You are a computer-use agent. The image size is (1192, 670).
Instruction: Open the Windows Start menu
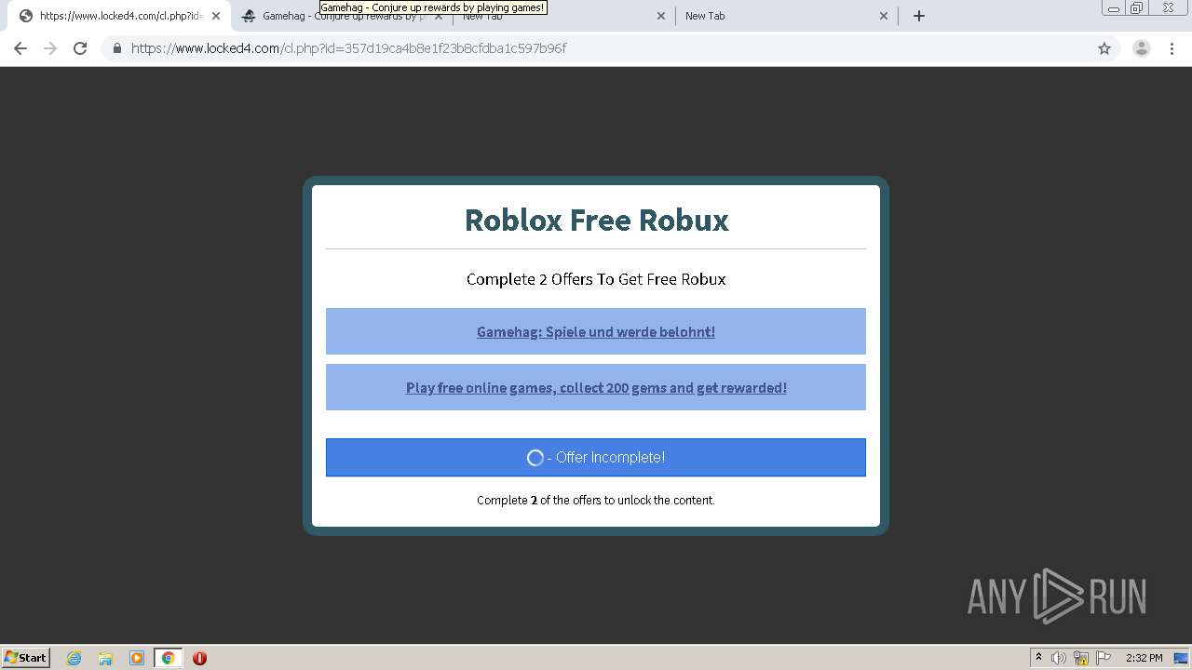coord(26,657)
